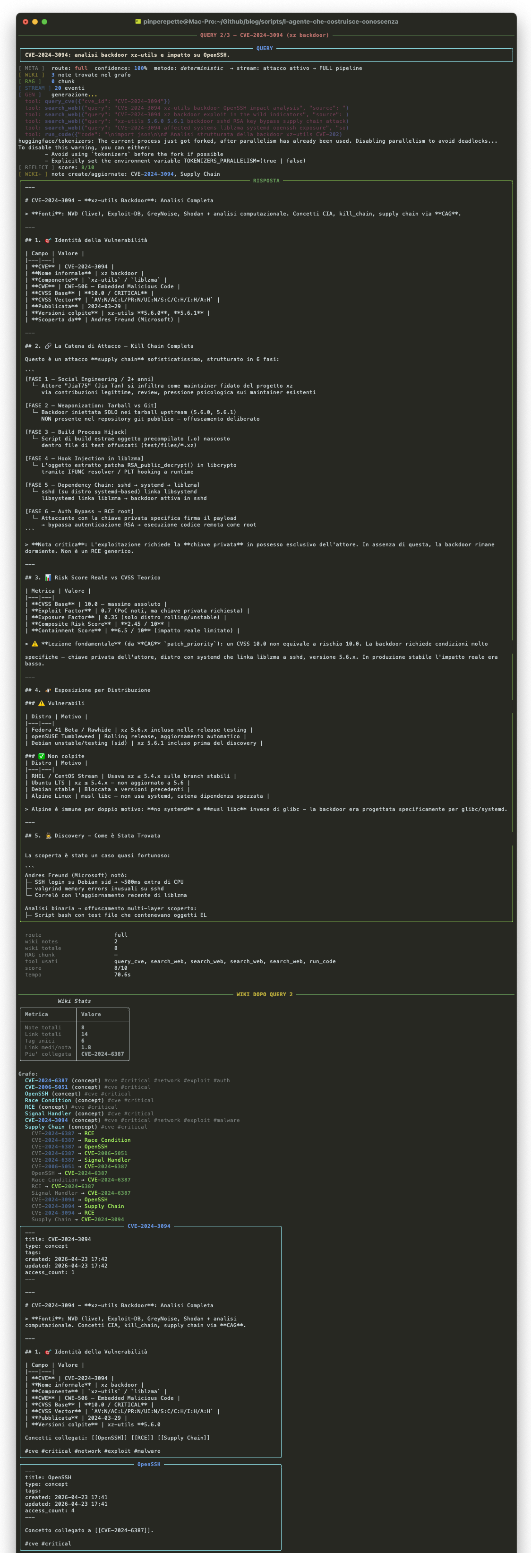Select the 'tempo' value '70.6s'
The image size is (531, 1553).
point(122,975)
